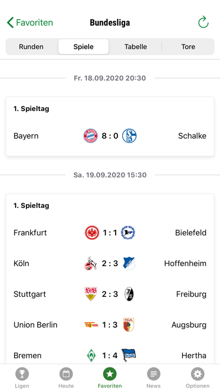Tap the Köln club logo

[x=90, y=264]
